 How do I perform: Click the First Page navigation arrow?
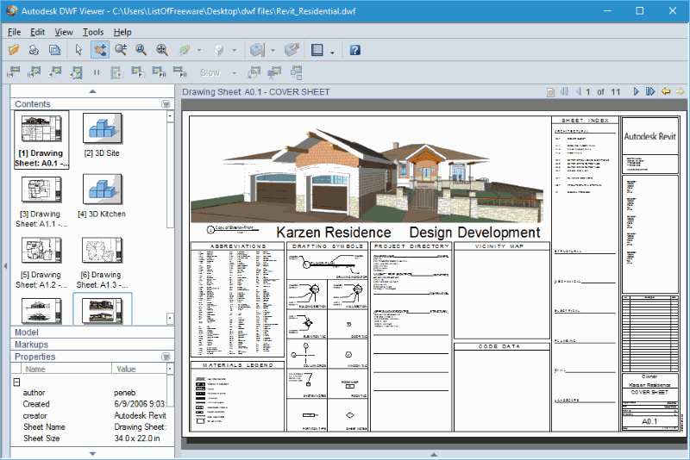tap(564, 91)
